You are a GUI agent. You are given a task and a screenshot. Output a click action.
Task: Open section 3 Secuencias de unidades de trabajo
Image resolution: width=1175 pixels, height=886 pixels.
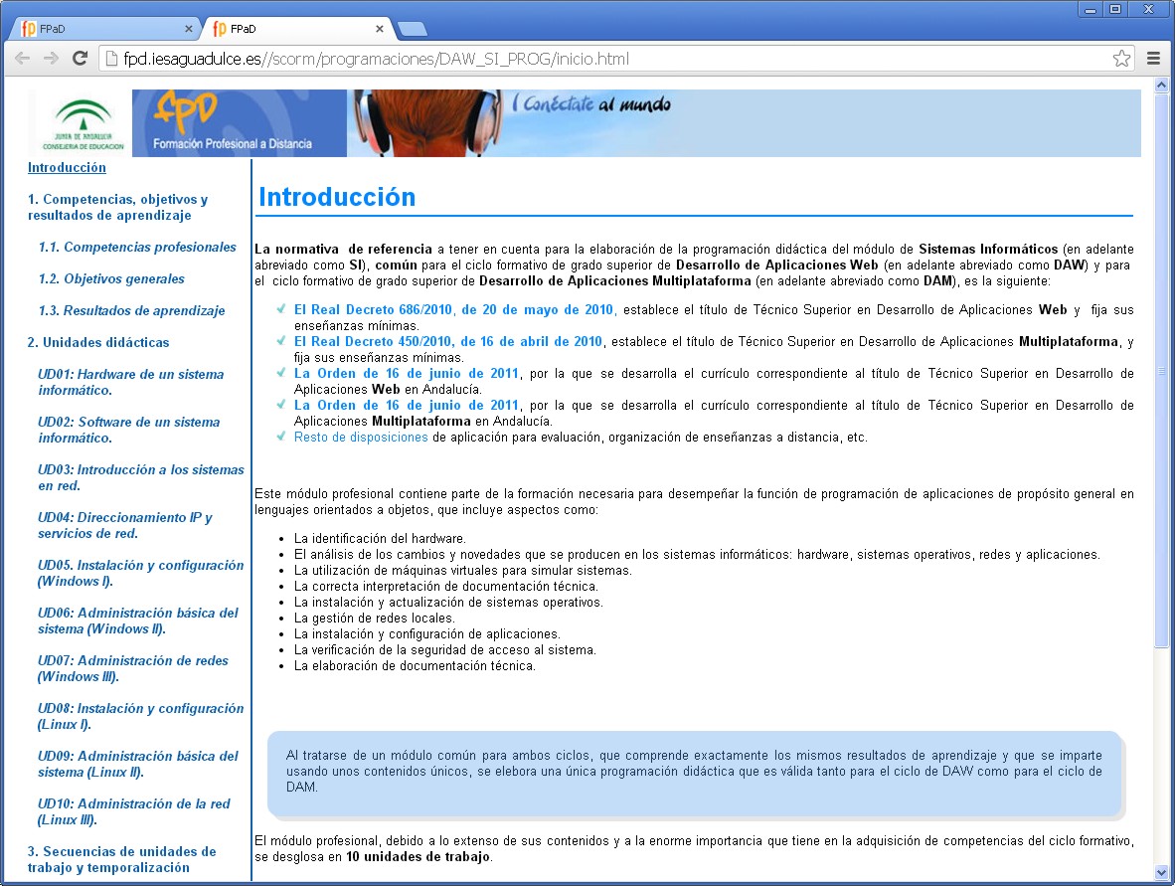coord(122,860)
